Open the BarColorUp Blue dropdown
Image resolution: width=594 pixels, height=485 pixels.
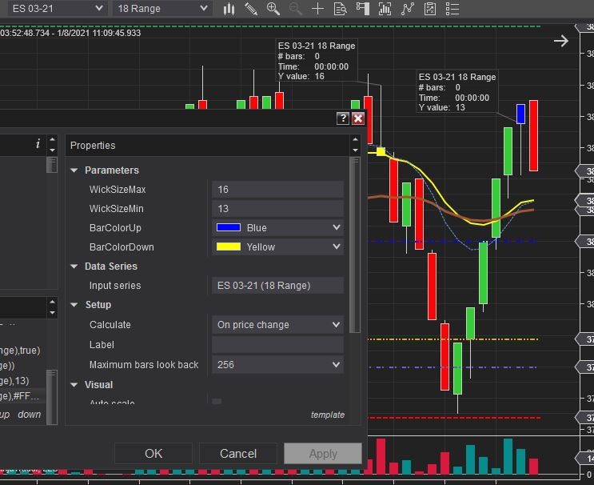point(277,227)
